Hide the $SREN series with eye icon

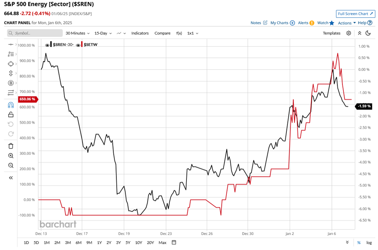[x=47, y=45]
